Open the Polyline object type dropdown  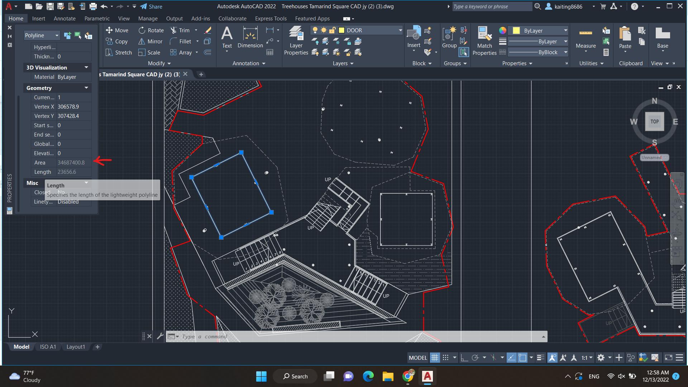click(57, 35)
